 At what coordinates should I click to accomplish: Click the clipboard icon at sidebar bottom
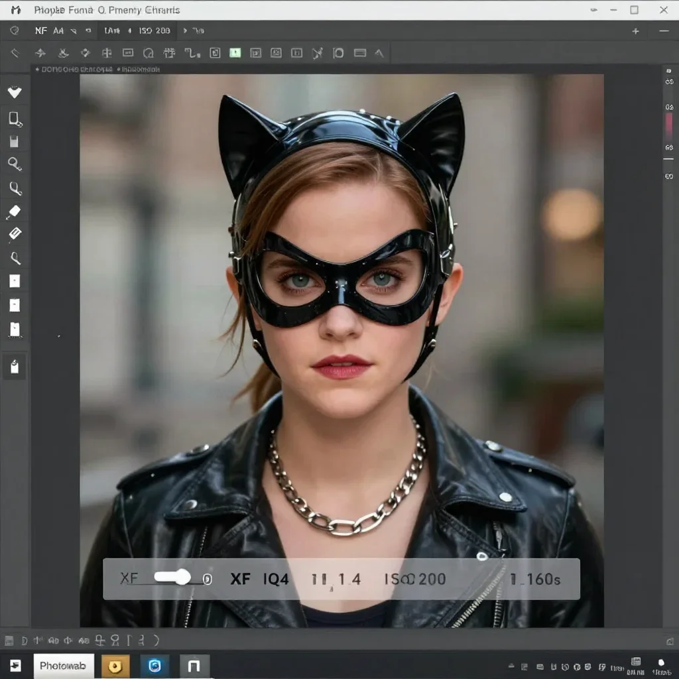[15, 366]
